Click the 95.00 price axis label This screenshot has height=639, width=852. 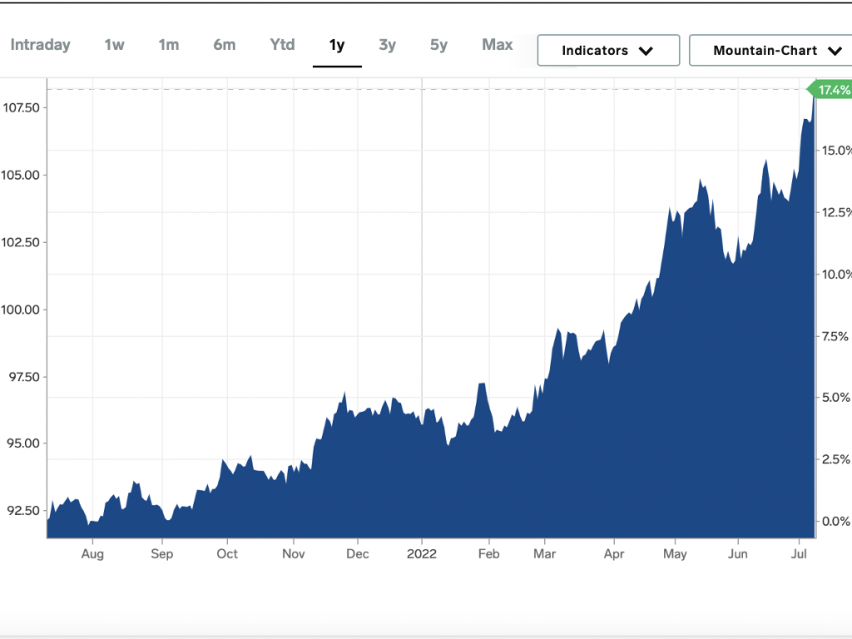click(x=23, y=443)
